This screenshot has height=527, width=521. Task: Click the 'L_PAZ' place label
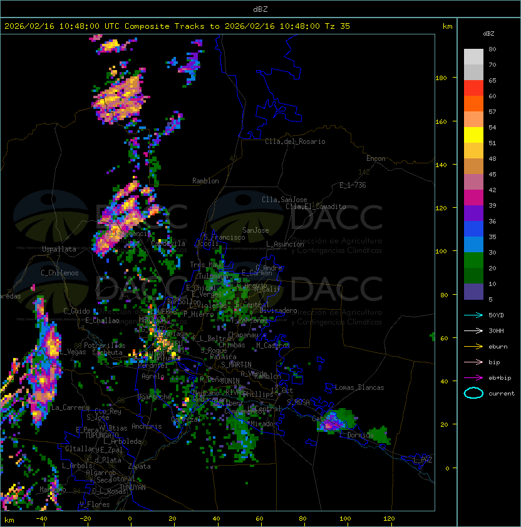point(423,460)
